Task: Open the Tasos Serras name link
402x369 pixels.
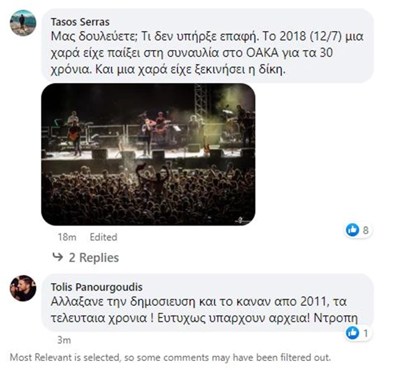Action: (80, 22)
